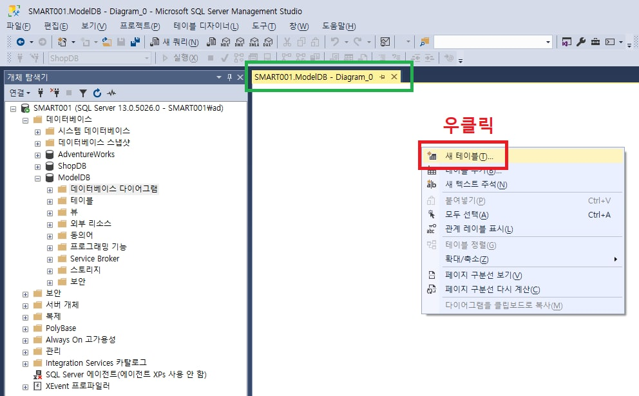Collapse the ModelDB database node

point(37,178)
